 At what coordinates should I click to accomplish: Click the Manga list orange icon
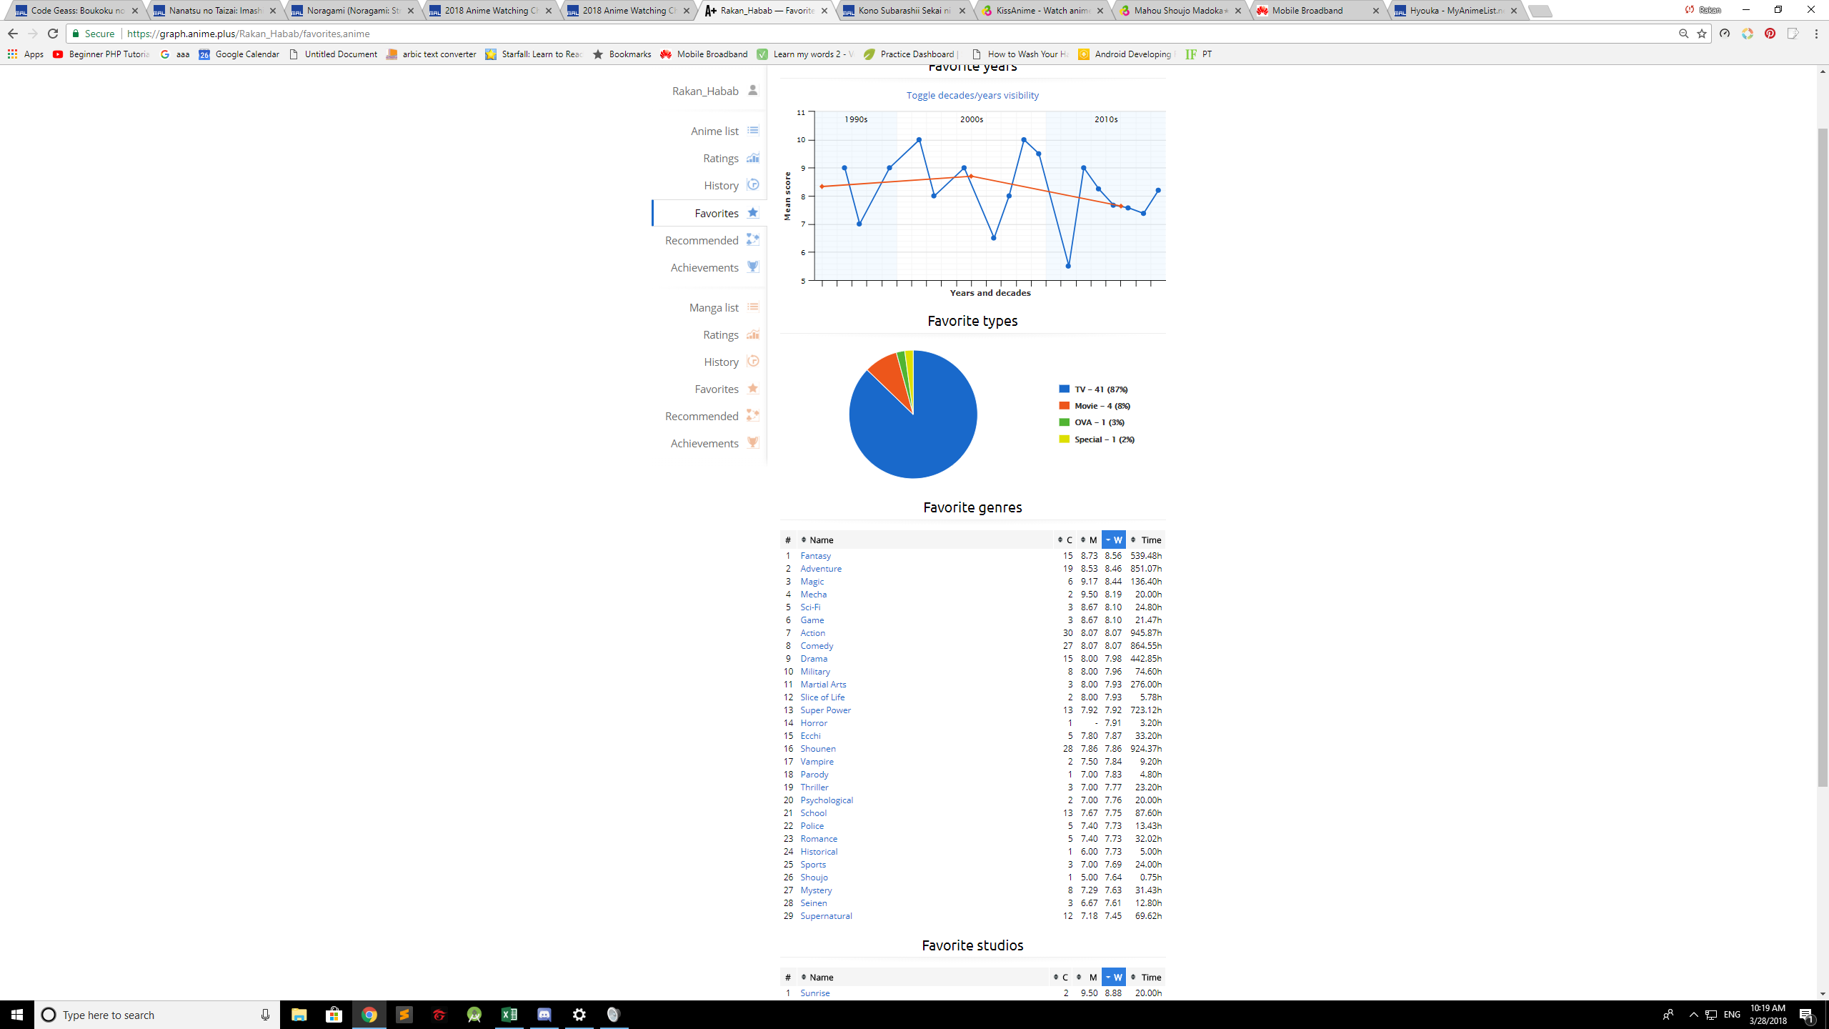click(x=752, y=307)
